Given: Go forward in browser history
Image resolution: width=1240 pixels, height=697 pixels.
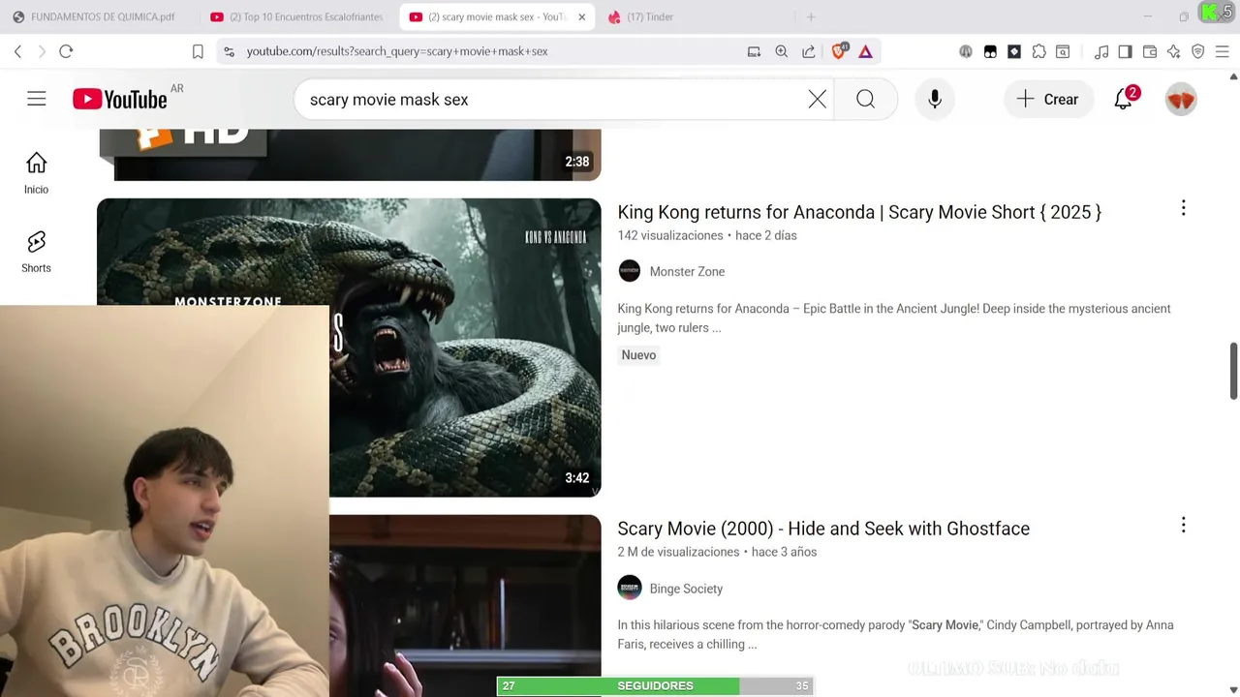Looking at the screenshot, I should click(x=42, y=51).
